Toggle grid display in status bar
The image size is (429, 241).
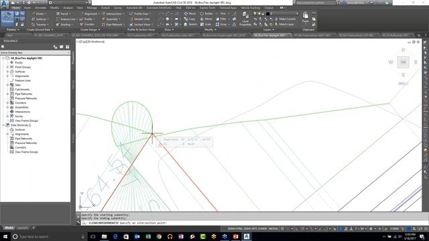pos(283,229)
